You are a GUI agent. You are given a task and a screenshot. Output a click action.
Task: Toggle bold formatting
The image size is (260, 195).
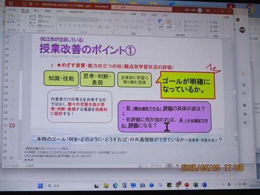click(61, 25)
